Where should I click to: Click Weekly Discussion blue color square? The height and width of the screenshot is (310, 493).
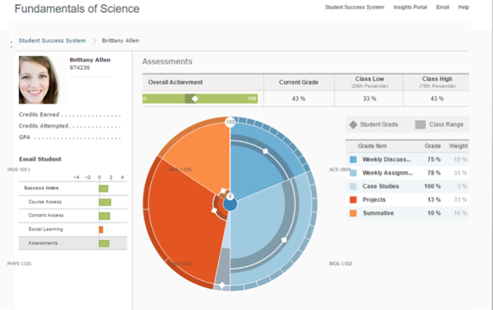coord(353,159)
